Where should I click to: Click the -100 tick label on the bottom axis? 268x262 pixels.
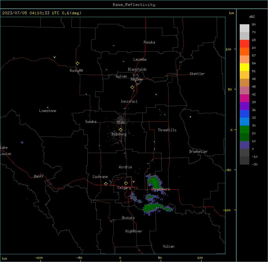pyautogui.click(x=39, y=258)
